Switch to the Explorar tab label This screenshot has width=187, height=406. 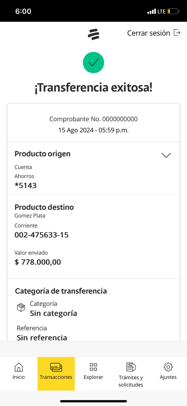[93, 377]
